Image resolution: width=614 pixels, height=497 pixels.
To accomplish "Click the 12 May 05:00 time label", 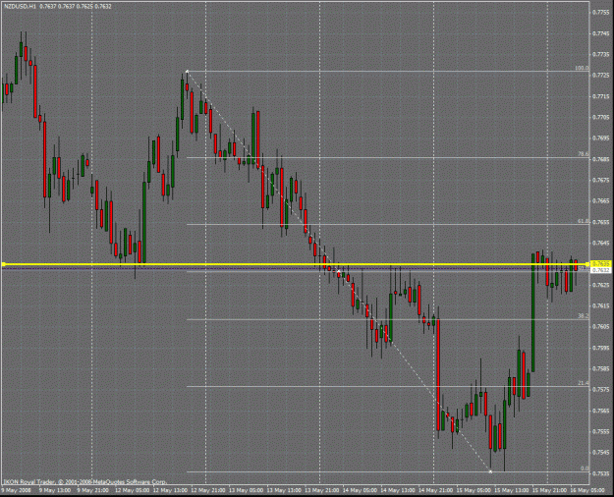I will (132, 490).
